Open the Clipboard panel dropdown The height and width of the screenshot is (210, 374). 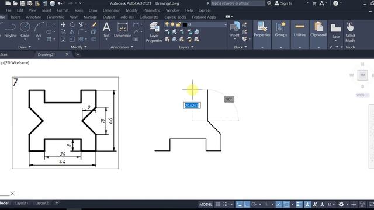[318, 47]
